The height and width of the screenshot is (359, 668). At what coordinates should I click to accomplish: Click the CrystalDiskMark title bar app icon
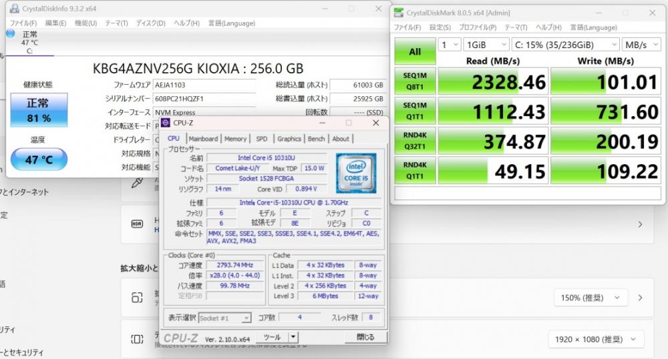(399, 13)
